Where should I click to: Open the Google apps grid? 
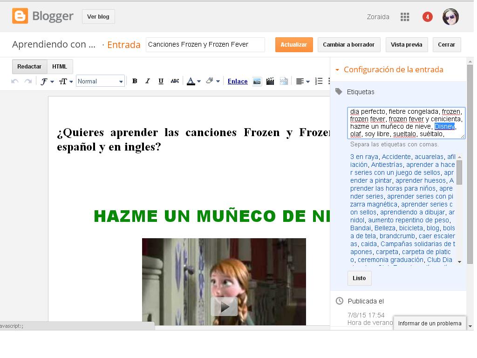405,17
